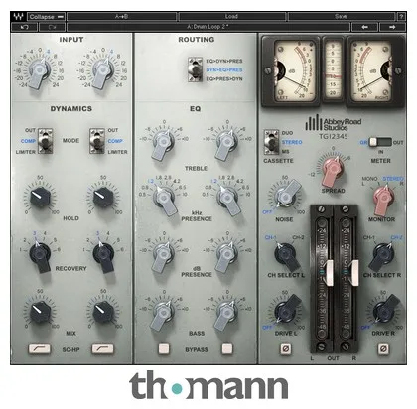
Task: Select EQ>PRES>DYN routing label
Action: tap(224, 79)
